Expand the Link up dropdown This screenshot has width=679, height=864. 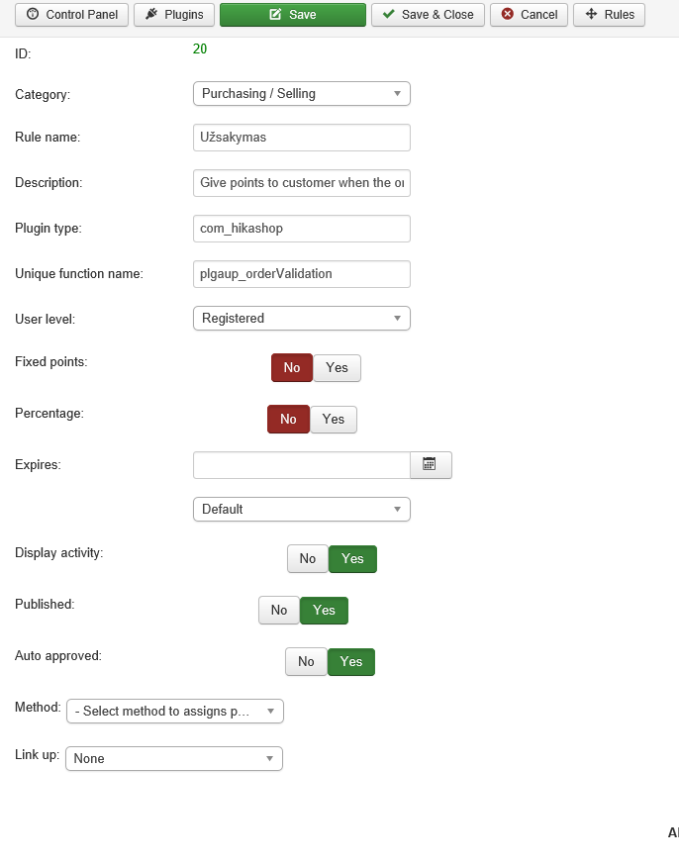(174, 759)
